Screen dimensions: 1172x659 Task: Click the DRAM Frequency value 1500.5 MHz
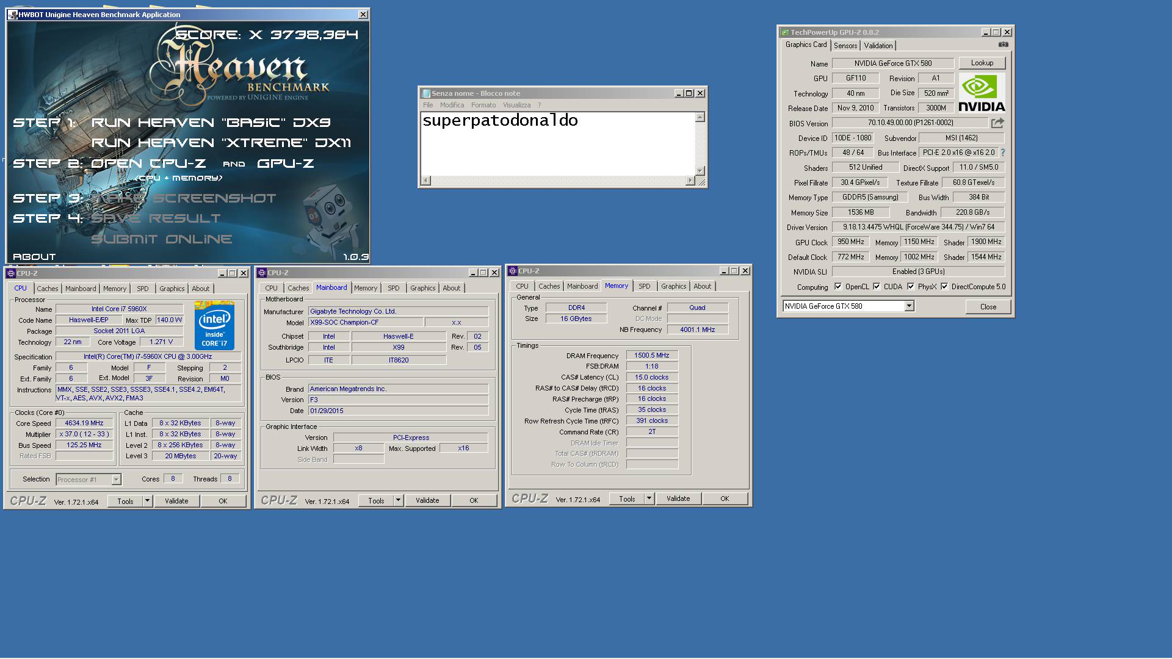[x=652, y=355]
